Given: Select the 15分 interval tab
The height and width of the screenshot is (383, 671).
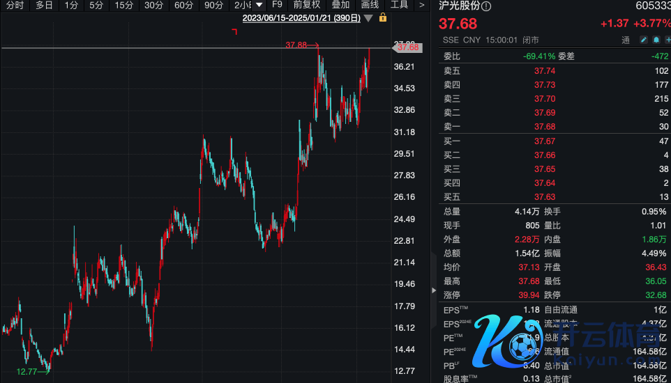Looking at the screenshot, I should click(x=123, y=5).
